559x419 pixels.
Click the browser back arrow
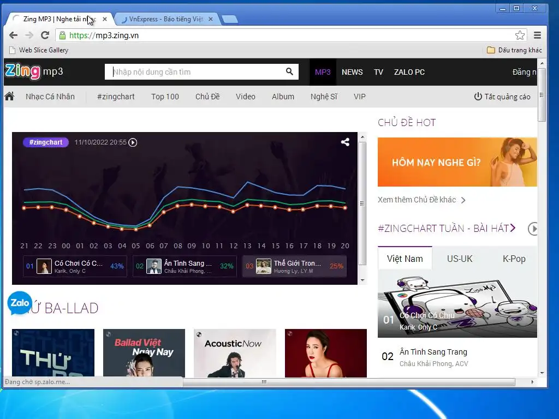tap(13, 35)
